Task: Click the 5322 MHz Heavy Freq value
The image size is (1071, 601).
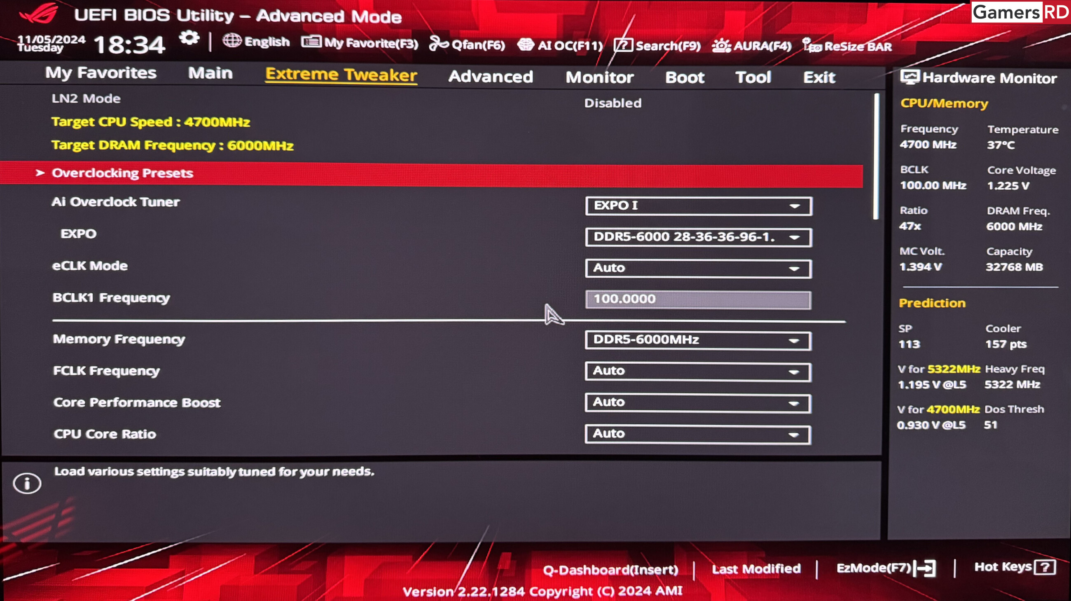Action: tap(1013, 384)
